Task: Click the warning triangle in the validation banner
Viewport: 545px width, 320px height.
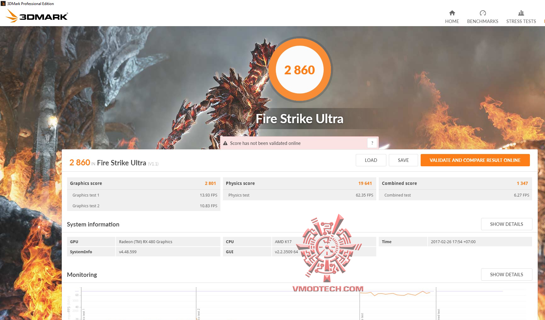Action: coord(225,143)
